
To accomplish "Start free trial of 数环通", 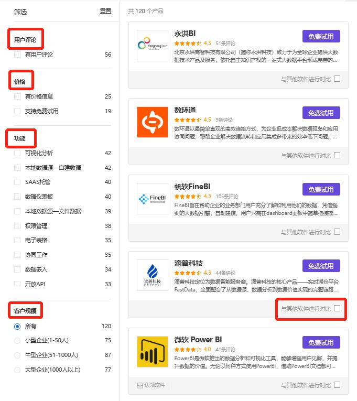I will [321, 113].
